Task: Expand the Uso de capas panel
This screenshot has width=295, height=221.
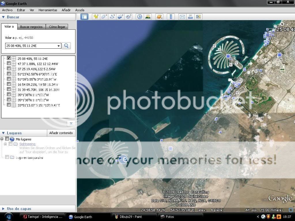Action: pos(3,209)
